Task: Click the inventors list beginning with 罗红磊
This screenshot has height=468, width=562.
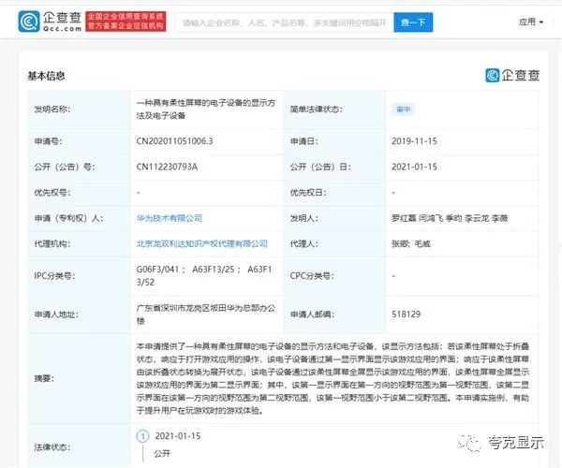Action: click(450, 218)
